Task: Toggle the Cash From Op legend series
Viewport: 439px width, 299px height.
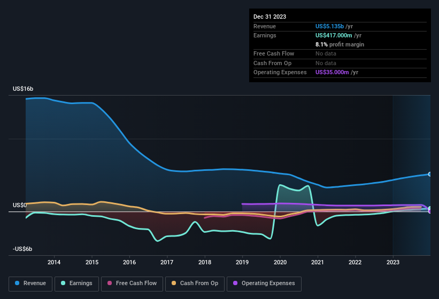Action: click(x=195, y=284)
